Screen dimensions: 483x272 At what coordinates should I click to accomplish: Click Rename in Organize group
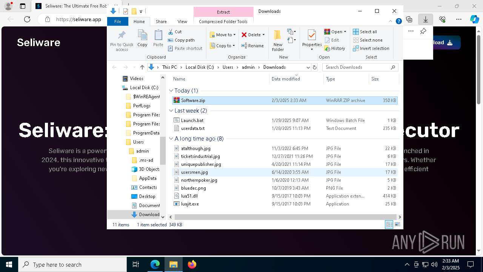(252, 46)
